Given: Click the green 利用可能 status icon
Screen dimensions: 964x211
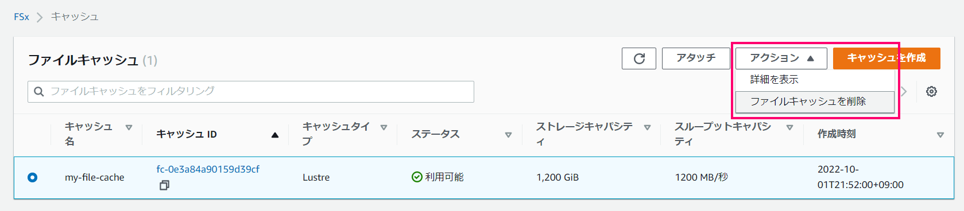Looking at the screenshot, I should point(417,177).
